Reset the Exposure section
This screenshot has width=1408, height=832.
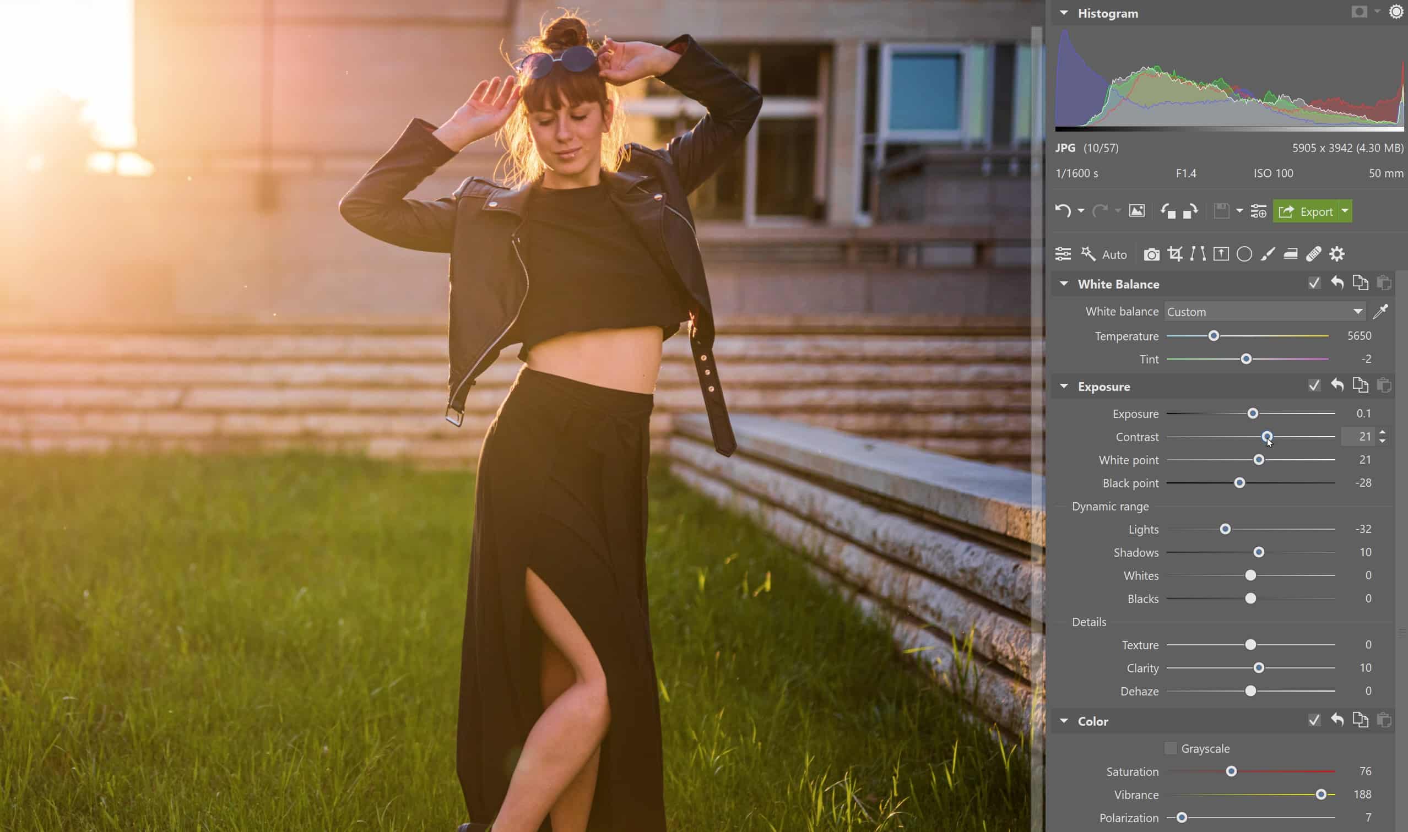1337,386
